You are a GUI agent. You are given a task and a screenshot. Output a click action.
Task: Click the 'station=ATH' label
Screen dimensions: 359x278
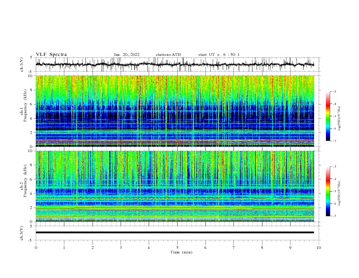tap(168, 55)
